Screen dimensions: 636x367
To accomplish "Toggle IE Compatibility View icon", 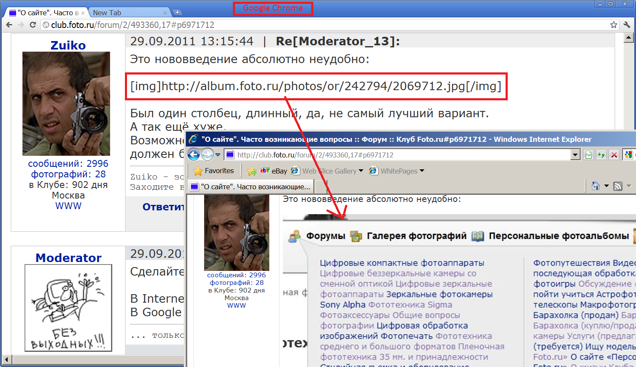I will (589, 155).
